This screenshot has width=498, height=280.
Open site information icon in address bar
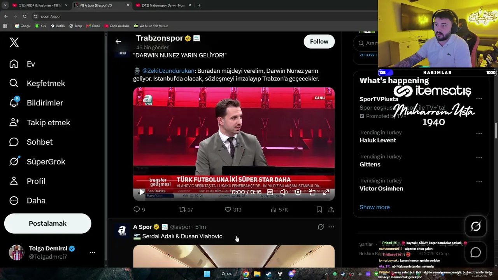[36, 16]
